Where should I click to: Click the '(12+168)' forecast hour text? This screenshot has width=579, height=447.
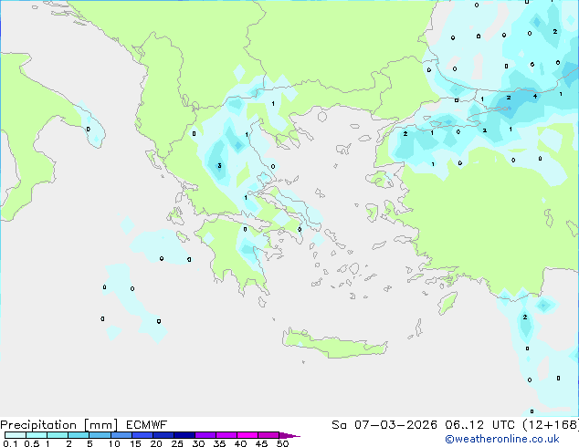pos(551,425)
